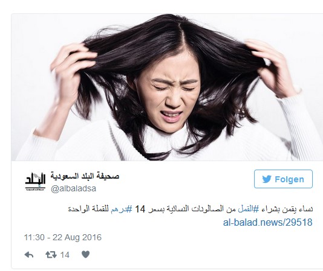Open the woman pulling hair photo
Screen dimensions: 323x271
pos(167,87)
